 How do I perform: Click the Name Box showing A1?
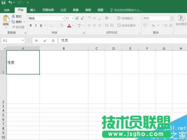coord(13,41)
